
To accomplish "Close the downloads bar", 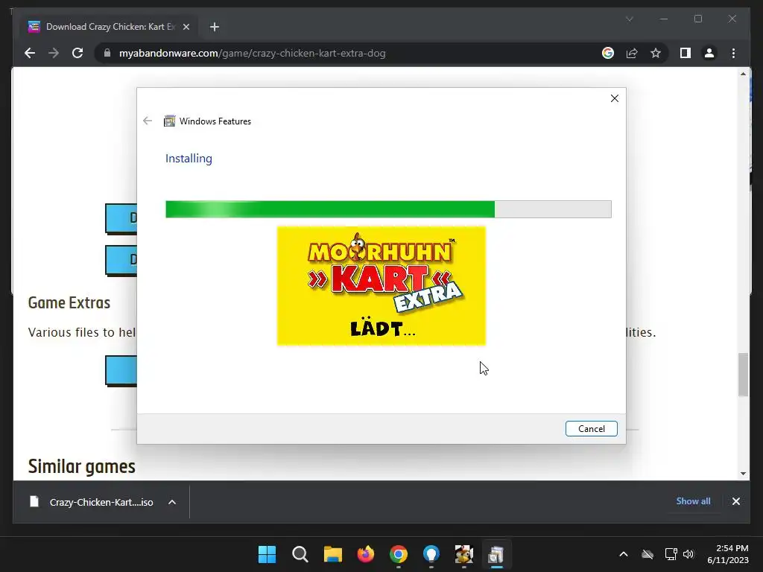I will point(735,501).
